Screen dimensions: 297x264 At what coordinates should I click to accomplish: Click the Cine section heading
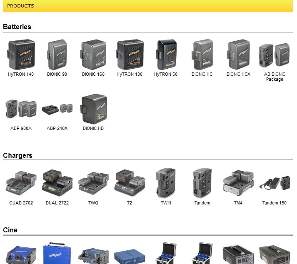(x=10, y=230)
